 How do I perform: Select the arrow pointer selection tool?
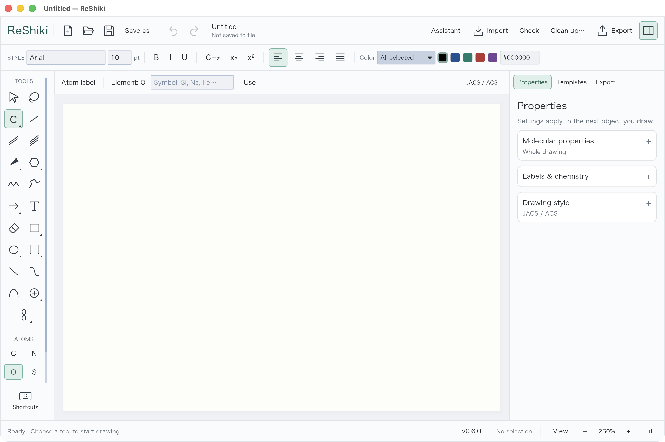(14, 97)
